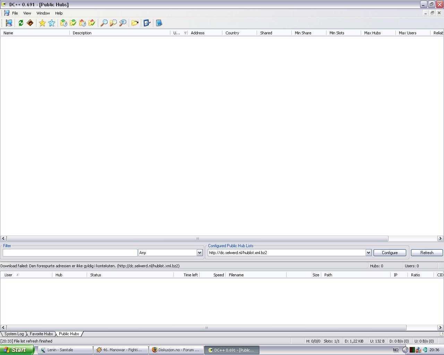The width and height of the screenshot is (444, 355).
Task: Open the View menu
Action: tap(27, 13)
